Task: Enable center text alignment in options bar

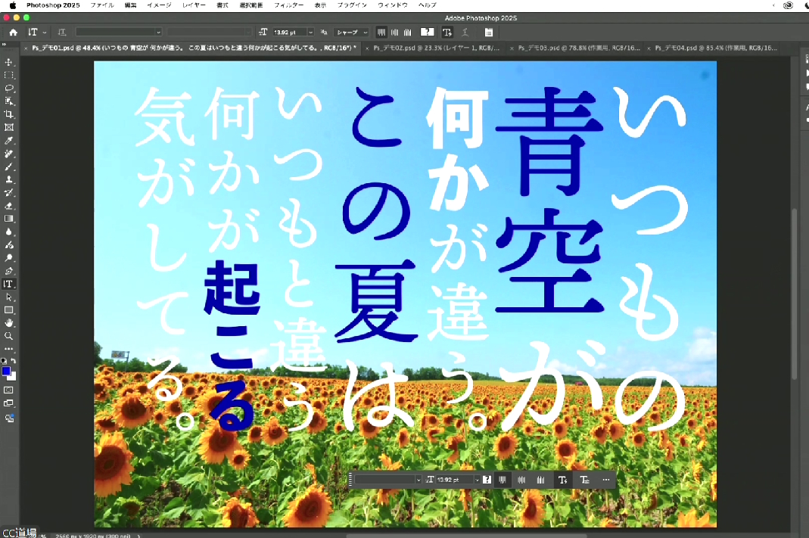Action: (395, 32)
